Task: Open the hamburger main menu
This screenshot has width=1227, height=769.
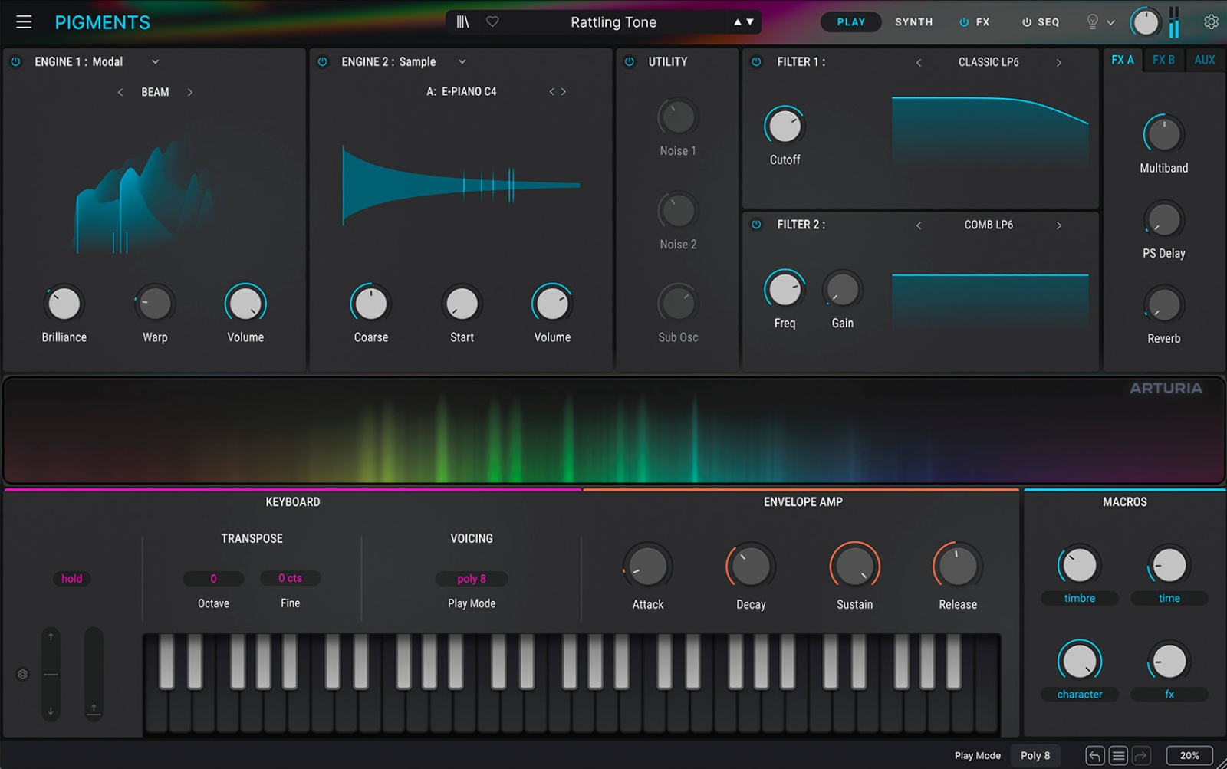Action: click(x=24, y=22)
